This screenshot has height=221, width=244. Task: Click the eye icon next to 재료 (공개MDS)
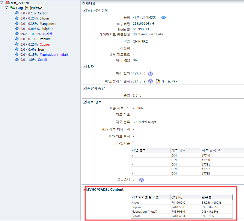click(x=164, y=17)
